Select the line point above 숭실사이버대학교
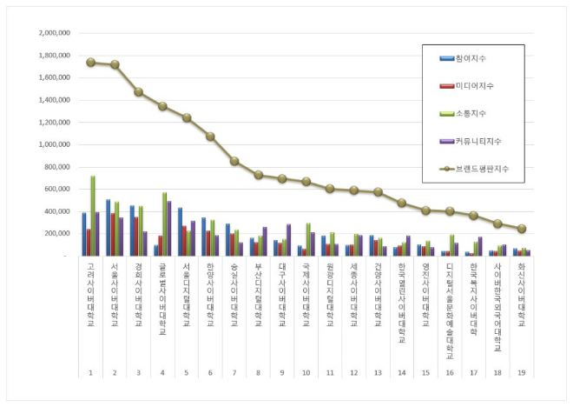Screen dimensions: 573x407 [x=234, y=161]
